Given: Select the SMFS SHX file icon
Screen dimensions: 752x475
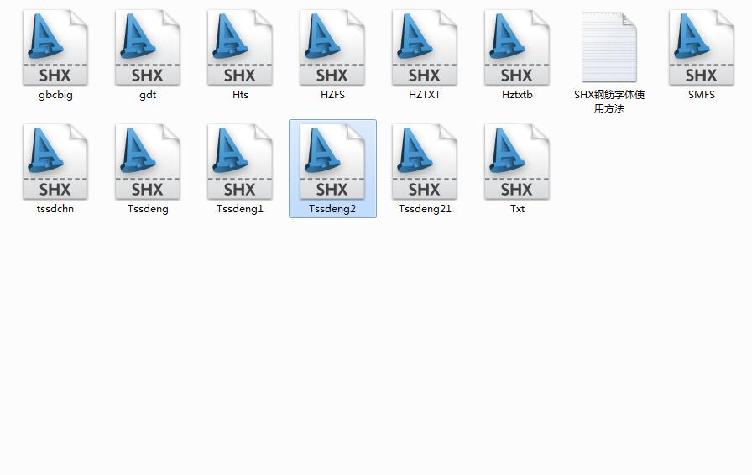Looking at the screenshot, I should click(x=702, y=48).
